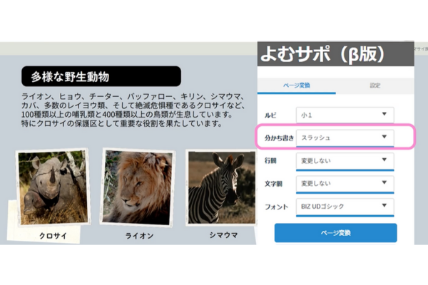428x285 pixels.
Task: Click the ルビ field label
Action: [x=270, y=114]
